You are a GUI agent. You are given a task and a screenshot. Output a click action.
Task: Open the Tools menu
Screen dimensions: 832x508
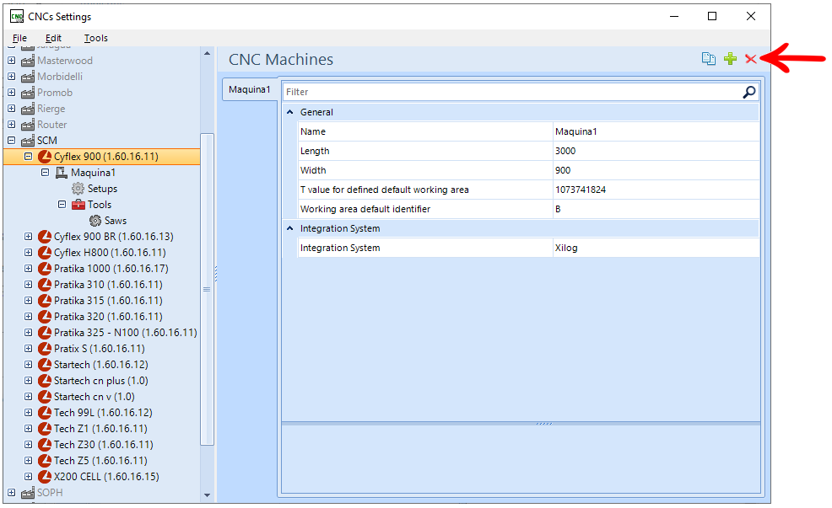96,38
